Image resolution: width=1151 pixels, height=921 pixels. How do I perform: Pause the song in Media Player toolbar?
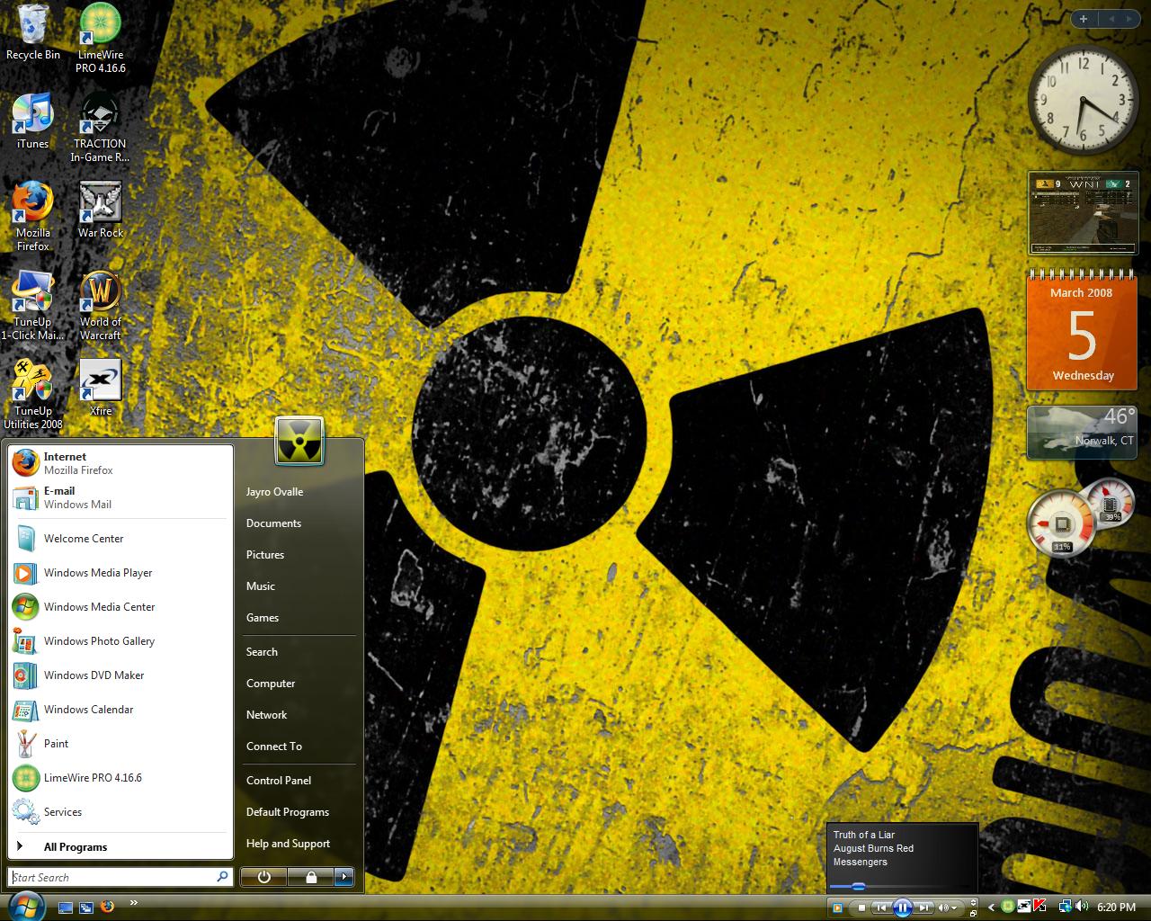click(x=903, y=908)
